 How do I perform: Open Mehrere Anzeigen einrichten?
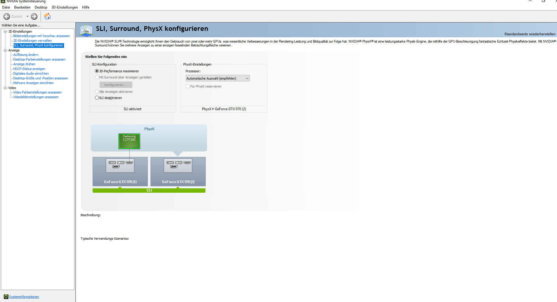point(34,83)
